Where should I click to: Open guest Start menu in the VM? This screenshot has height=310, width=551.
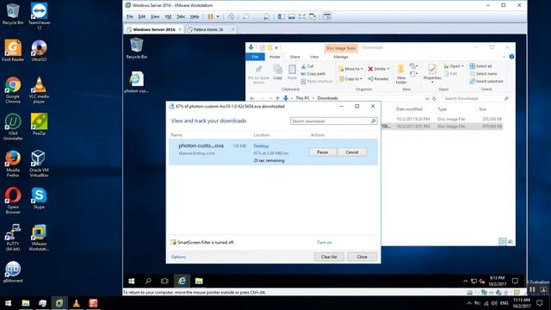point(132,281)
